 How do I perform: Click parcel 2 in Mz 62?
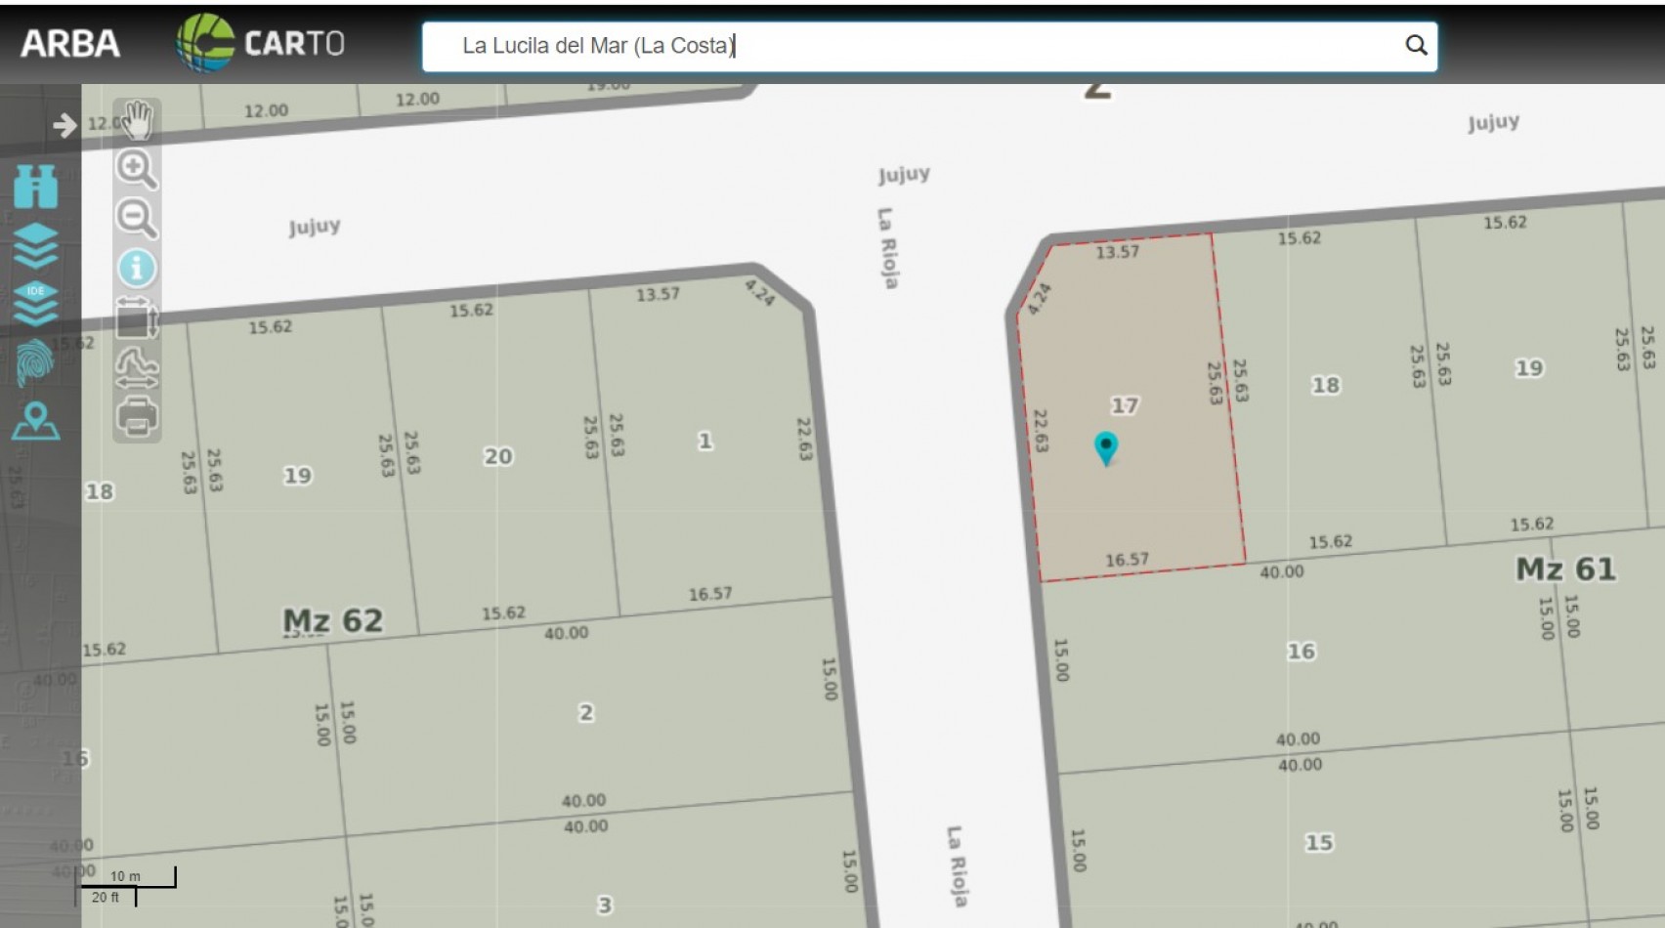[586, 713]
